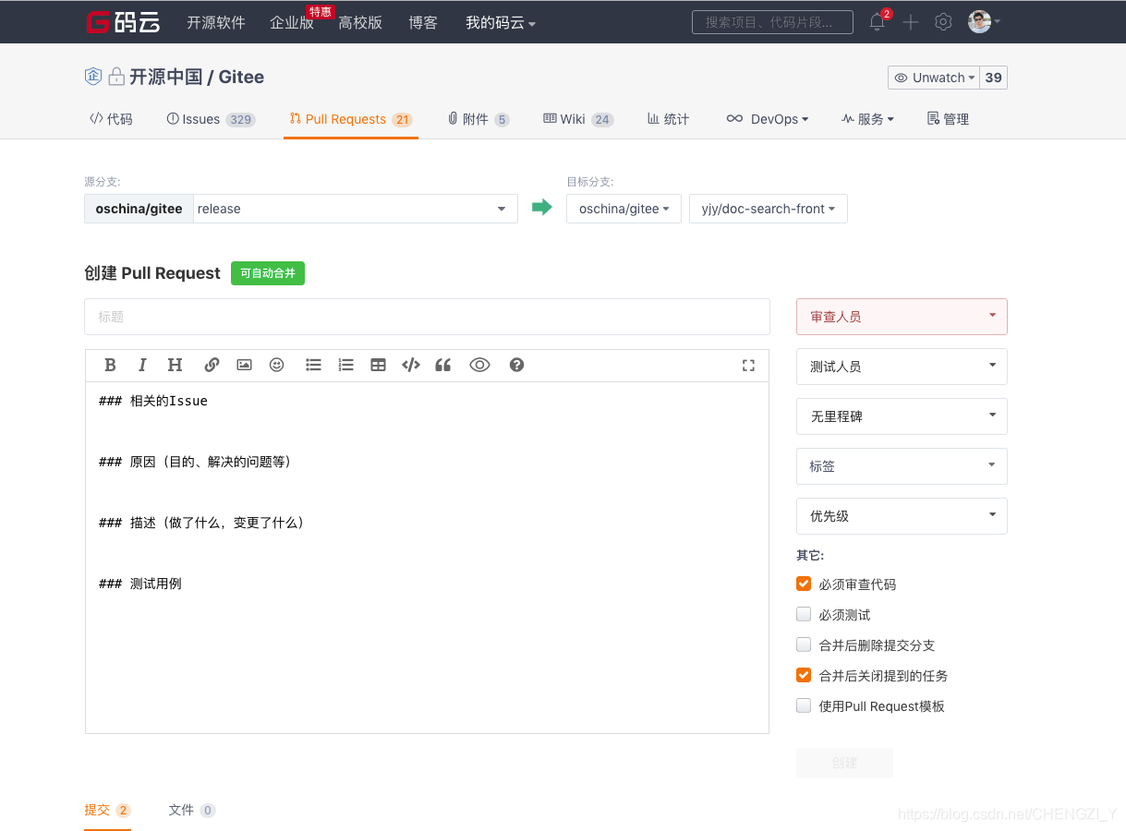Open the Wiki tab

(578, 119)
